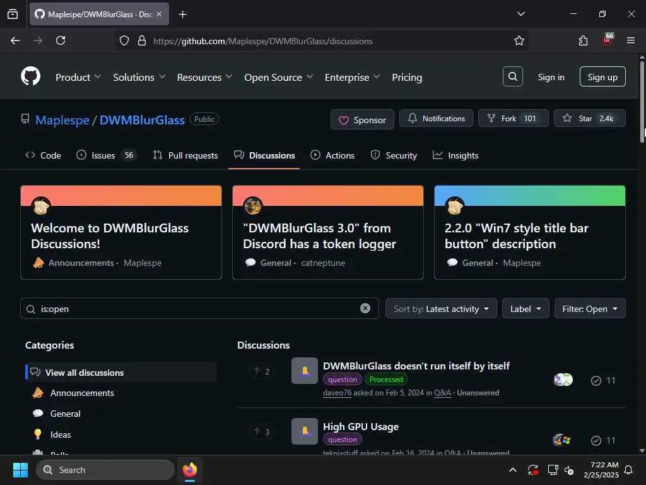
Task: Open the DWMBlurGlass repository name link
Action: (142, 120)
